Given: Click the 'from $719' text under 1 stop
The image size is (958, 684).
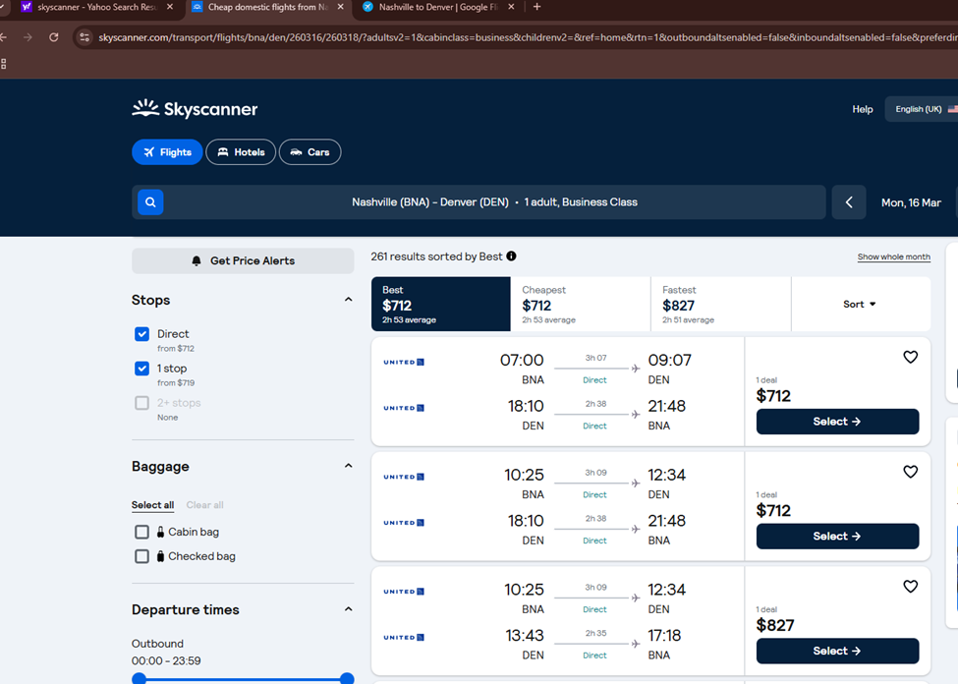Looking at the screenshot, I should coord(176,382).
